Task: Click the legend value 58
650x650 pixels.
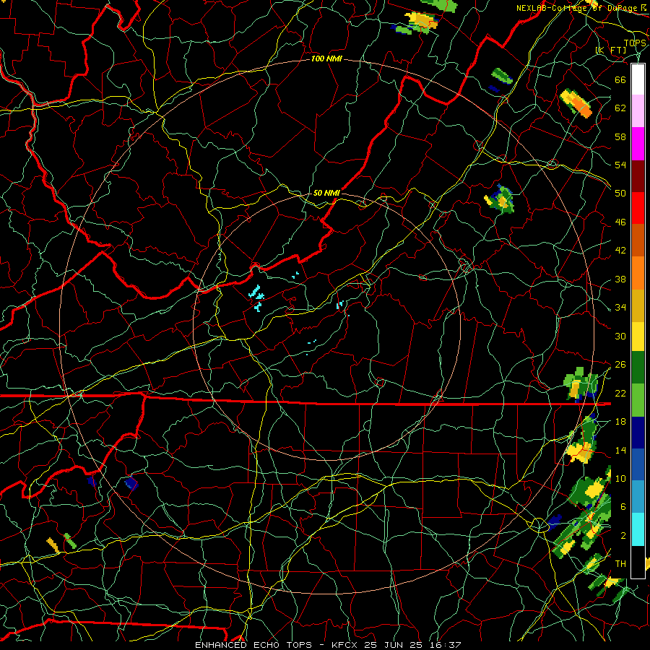Action: point(620,136)
